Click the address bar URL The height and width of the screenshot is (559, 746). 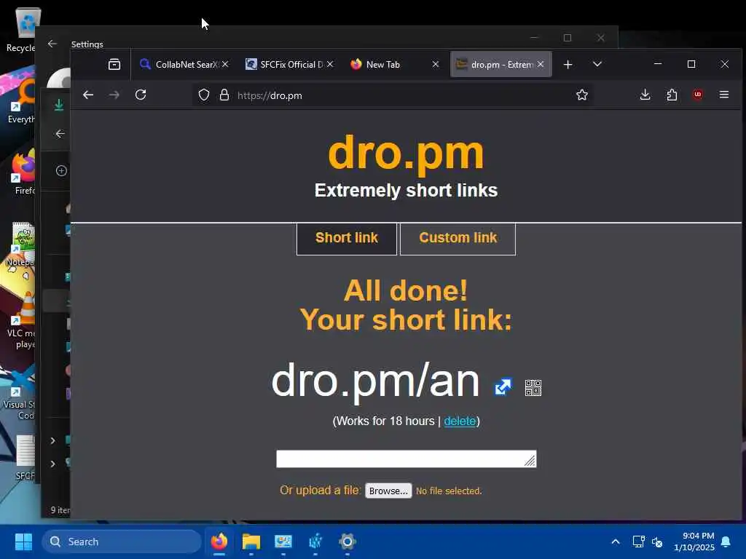270,95
